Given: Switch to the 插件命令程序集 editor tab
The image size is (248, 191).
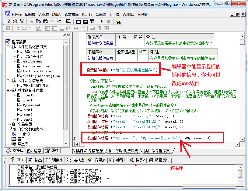Looking at the screenshot, I should pos(157,151).
